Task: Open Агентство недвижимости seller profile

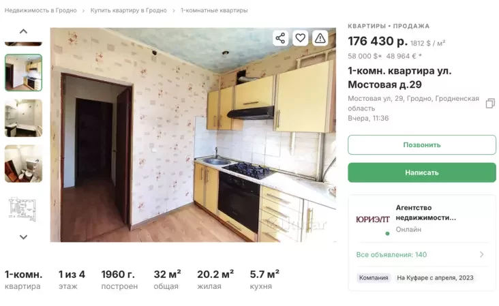Action: point(426,213)
